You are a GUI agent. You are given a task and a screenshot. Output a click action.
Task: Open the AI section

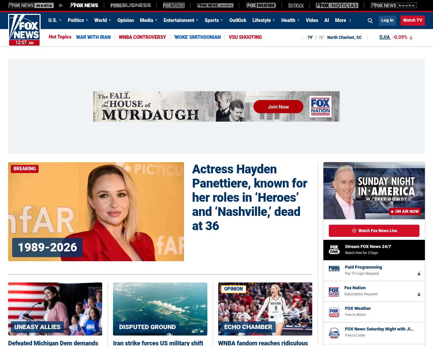coord(326,20)
